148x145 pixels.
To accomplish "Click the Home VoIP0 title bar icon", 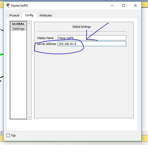I will pos(8,5).
